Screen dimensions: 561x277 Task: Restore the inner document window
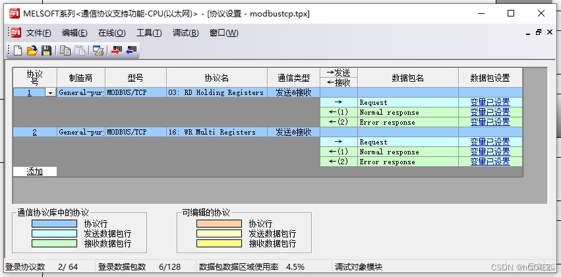538,32
